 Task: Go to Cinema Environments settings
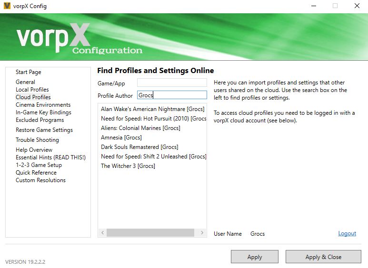coord(43,105)
